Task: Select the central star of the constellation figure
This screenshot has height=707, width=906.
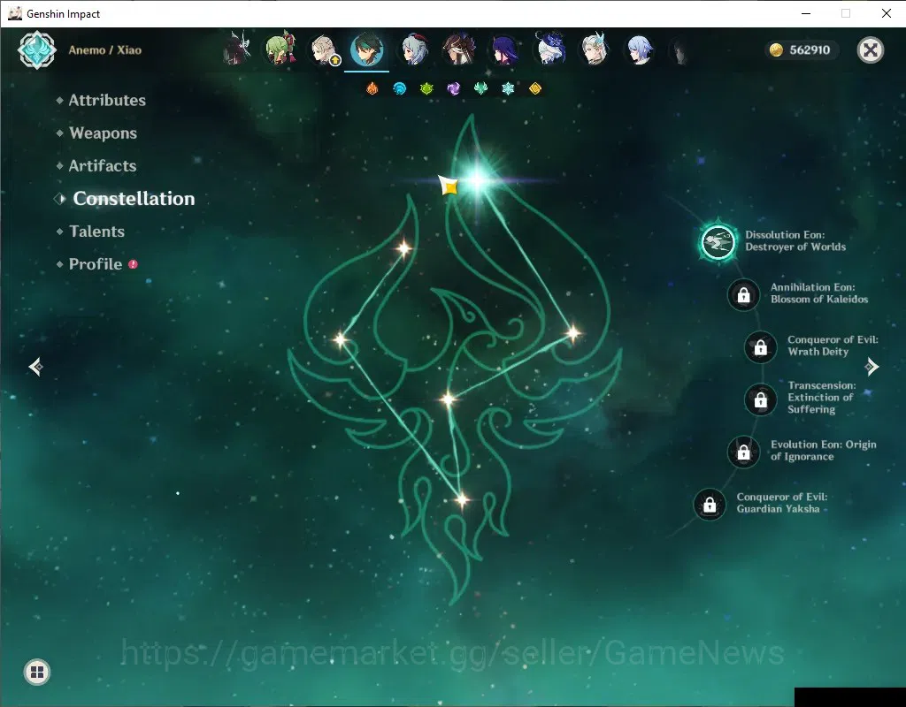Action: click(447, 399)
